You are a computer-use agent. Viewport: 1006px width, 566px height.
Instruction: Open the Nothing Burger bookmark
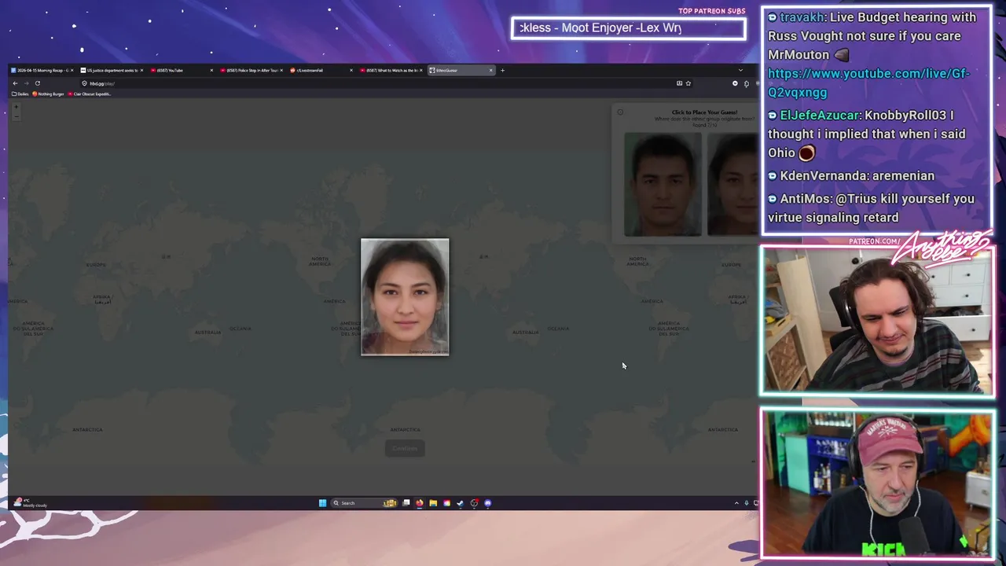click(49, 94)
